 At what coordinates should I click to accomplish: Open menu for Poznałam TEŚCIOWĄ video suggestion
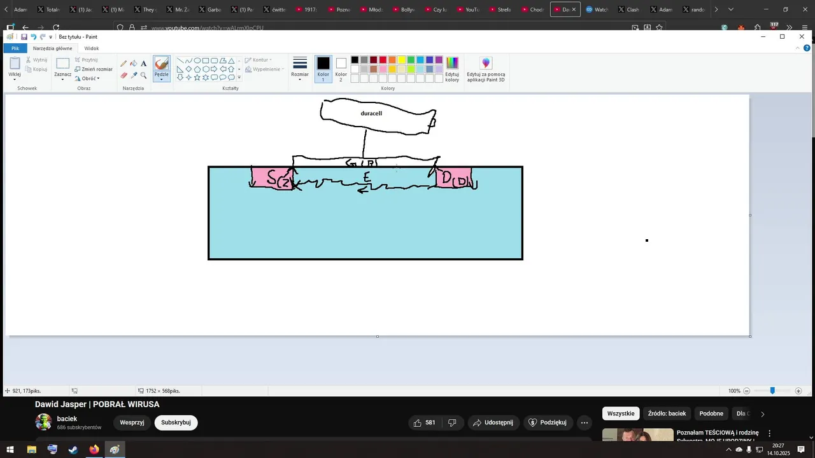tap(769, 433)
